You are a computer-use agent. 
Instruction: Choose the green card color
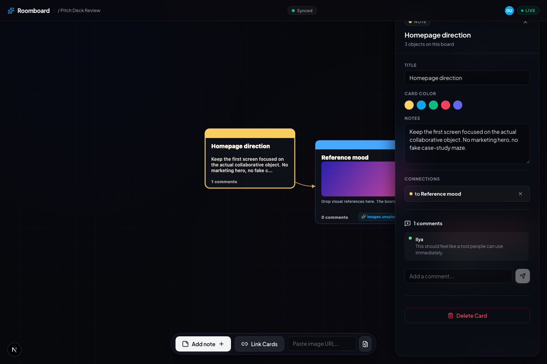click(x=433, y=105)
